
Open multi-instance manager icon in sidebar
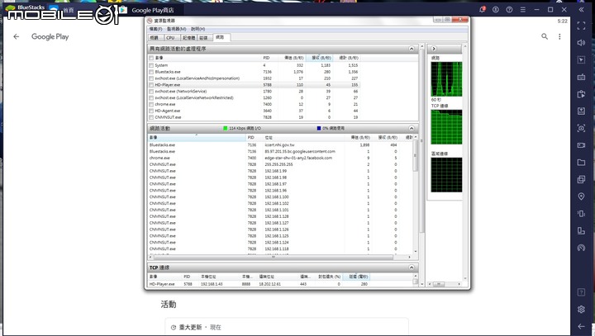click(581, 179)
